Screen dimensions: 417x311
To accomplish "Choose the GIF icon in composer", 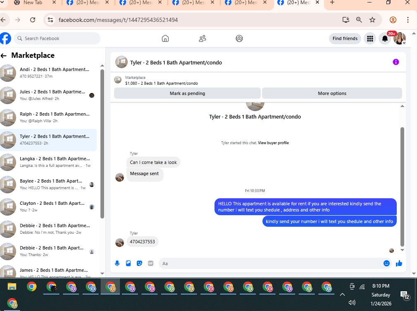I will click(150, 264).
